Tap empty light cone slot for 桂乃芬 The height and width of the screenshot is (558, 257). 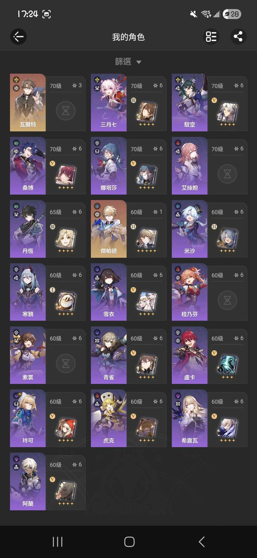tap(227, 300)
